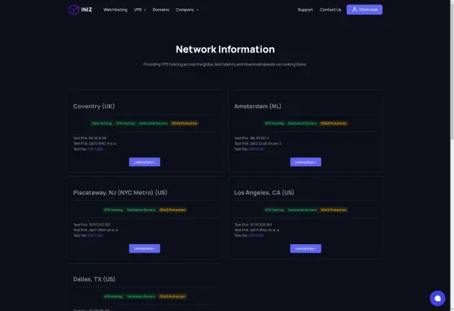Click Dedicated Servers tag in Dallas card

[x=141, y=296]
